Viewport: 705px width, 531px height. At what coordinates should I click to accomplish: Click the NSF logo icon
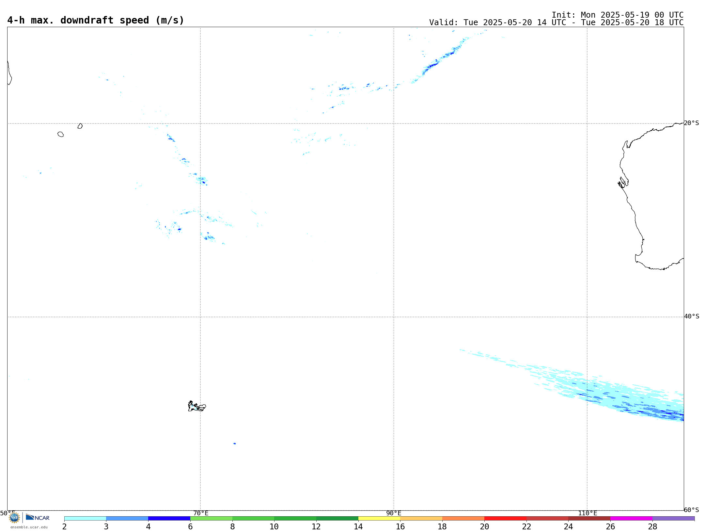point(14,518)
